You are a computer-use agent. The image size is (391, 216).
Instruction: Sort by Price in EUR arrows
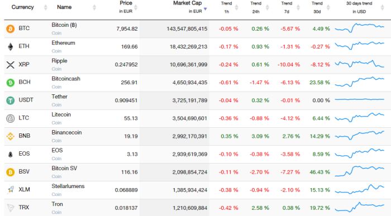tap(136, 7)
